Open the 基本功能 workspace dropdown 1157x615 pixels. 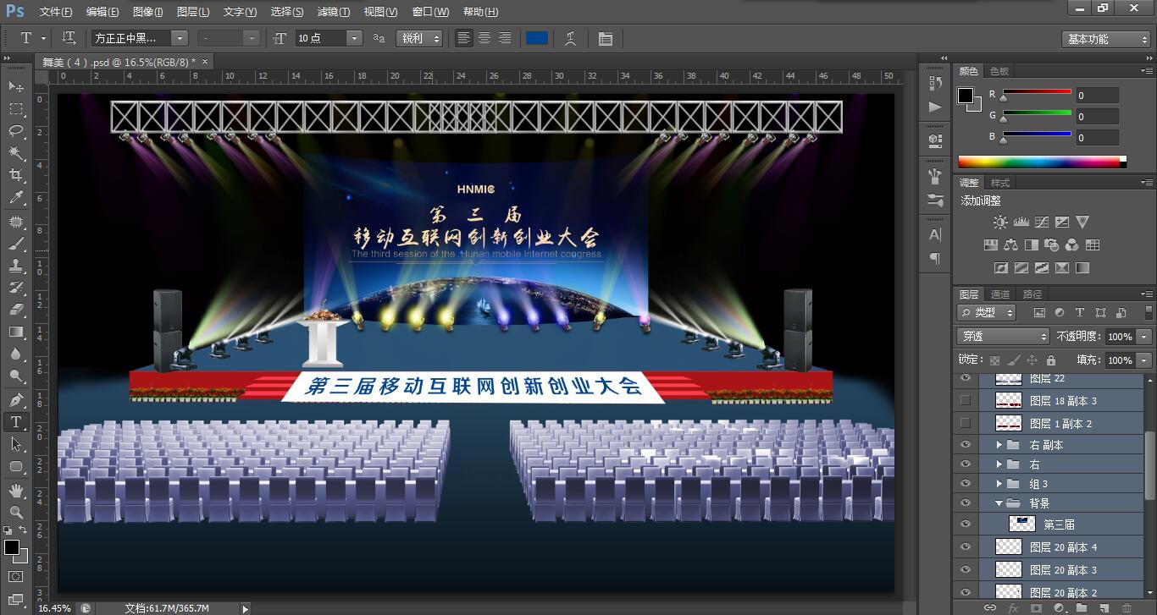click(x=1106, y=39)
